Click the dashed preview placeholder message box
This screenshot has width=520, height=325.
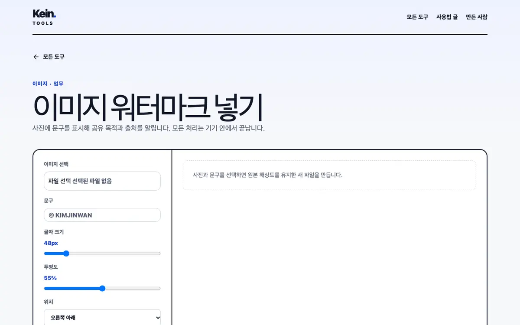click(x=329, y=175)
